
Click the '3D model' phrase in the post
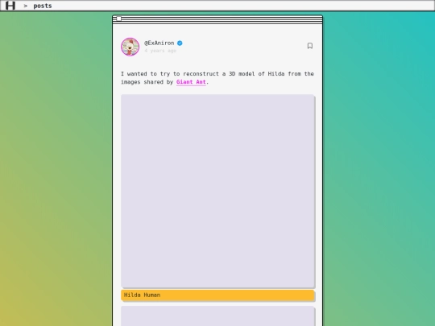point(242,74)
